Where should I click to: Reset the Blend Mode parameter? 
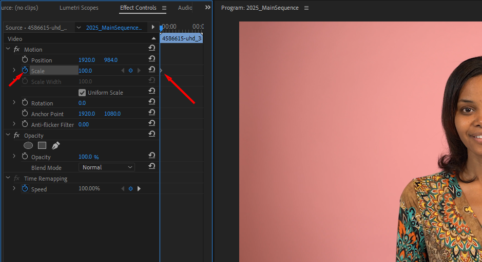coord(151,166)
